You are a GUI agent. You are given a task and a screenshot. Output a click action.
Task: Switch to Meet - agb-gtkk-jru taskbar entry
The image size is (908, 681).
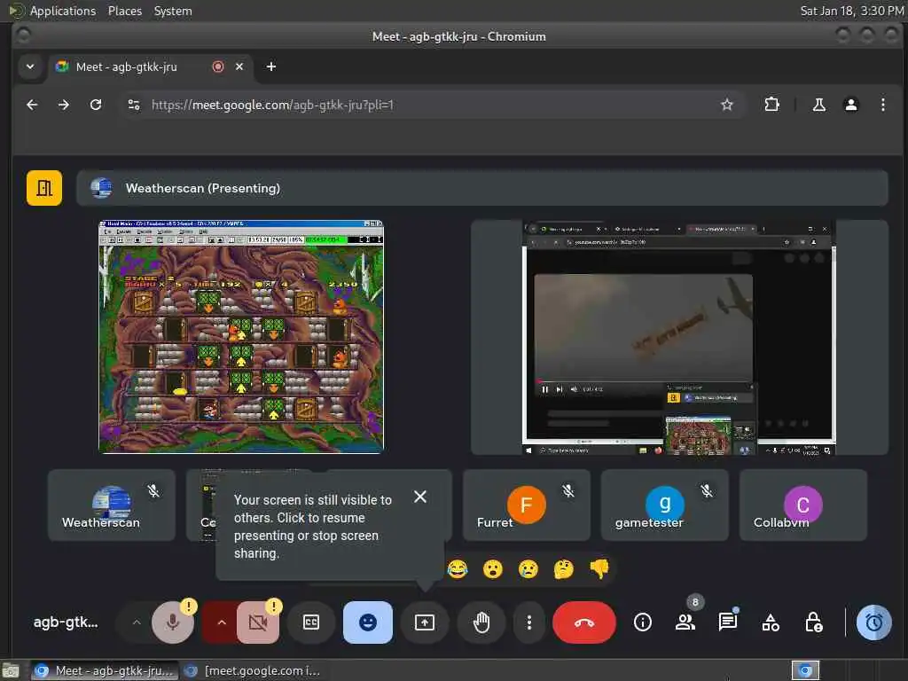coord(105,670)
